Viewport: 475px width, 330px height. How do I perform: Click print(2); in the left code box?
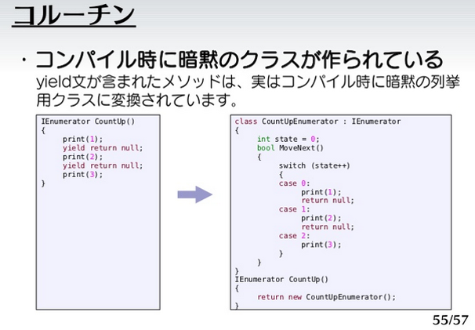[82, 157]
